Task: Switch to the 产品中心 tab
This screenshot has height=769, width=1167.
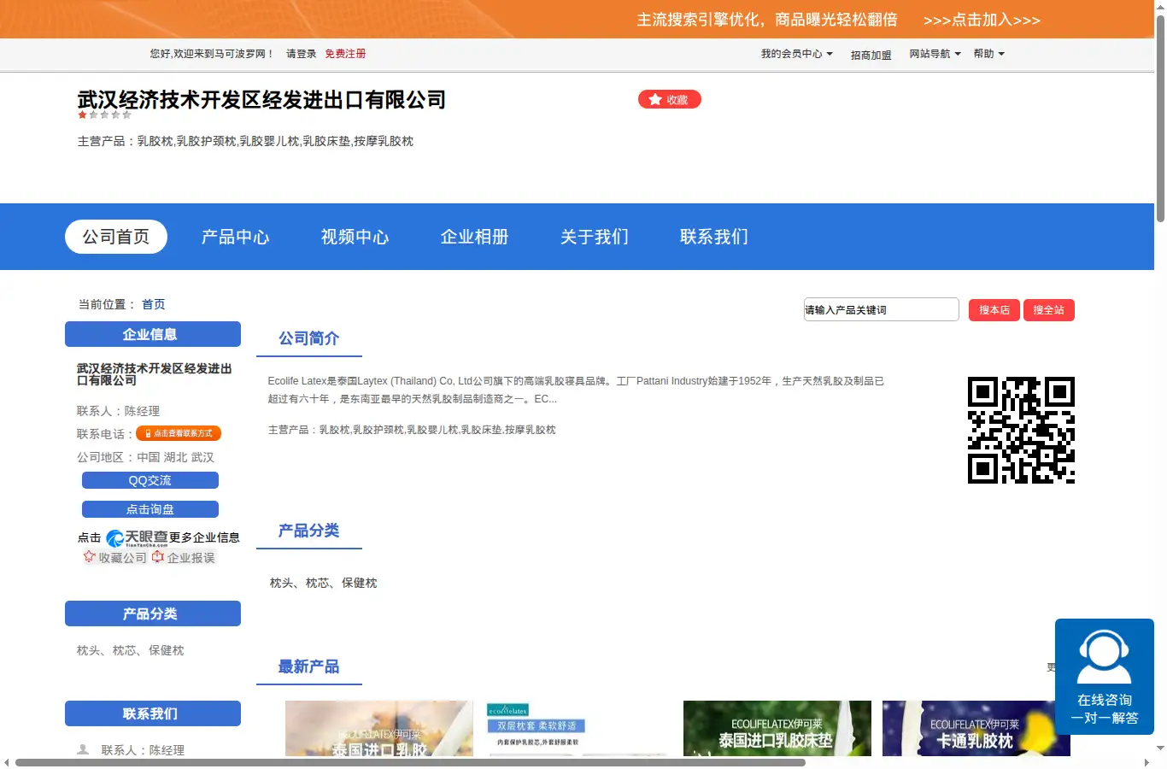Action: 236,237
